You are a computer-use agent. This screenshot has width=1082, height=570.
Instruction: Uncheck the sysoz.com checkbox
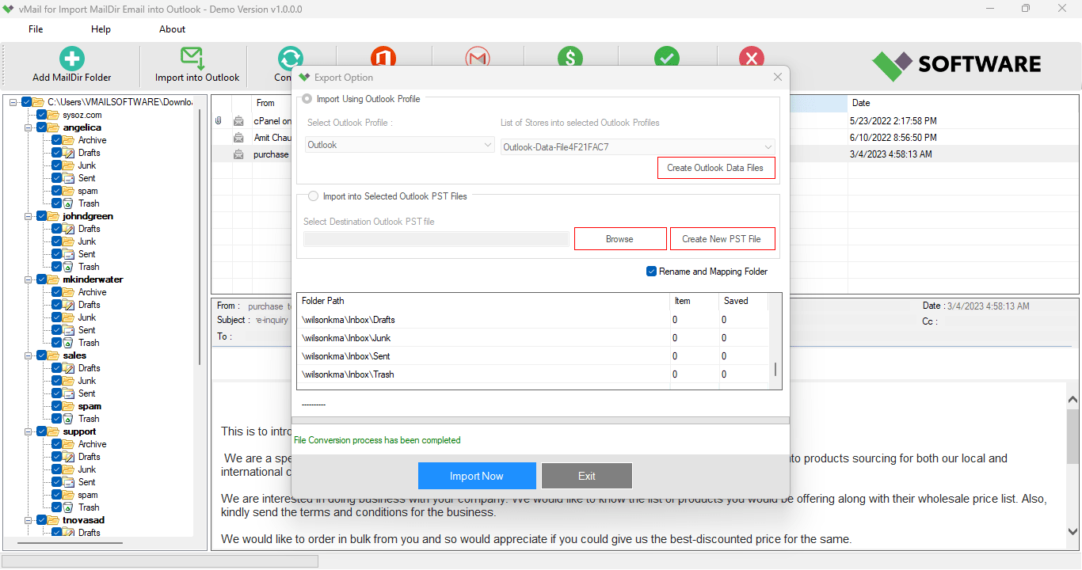[42, 115]
